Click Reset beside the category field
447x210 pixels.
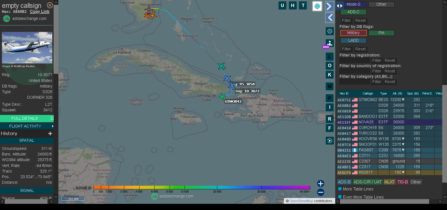[x=390, y=82]
